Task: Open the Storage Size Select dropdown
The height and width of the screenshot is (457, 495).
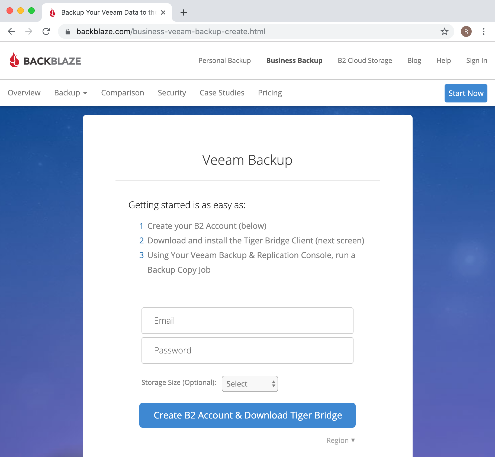Action: tap(250, 384)
